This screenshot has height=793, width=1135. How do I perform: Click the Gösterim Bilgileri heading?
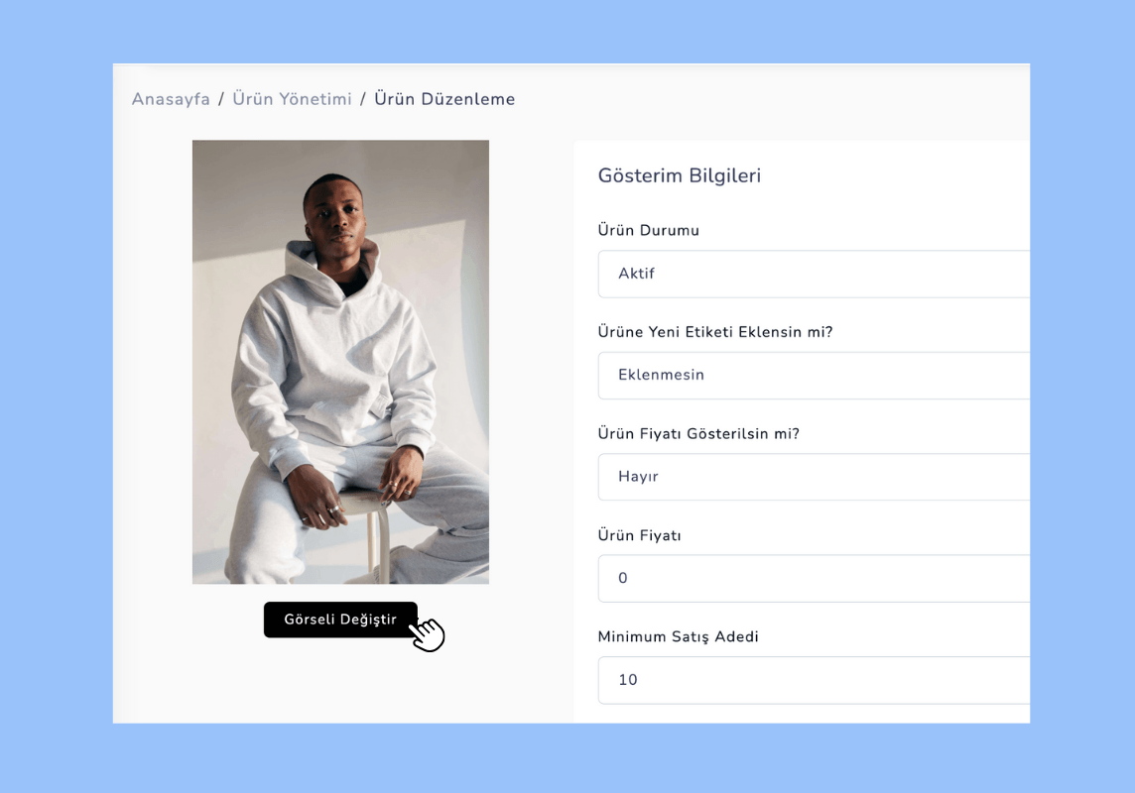[679, 175]
